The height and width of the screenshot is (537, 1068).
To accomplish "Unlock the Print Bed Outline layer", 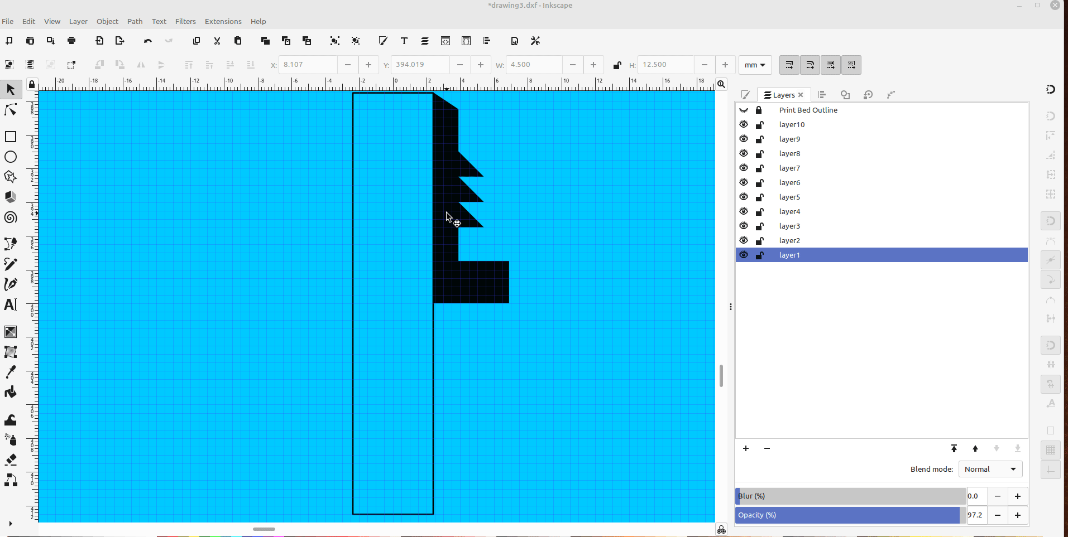I will (759, 110).
